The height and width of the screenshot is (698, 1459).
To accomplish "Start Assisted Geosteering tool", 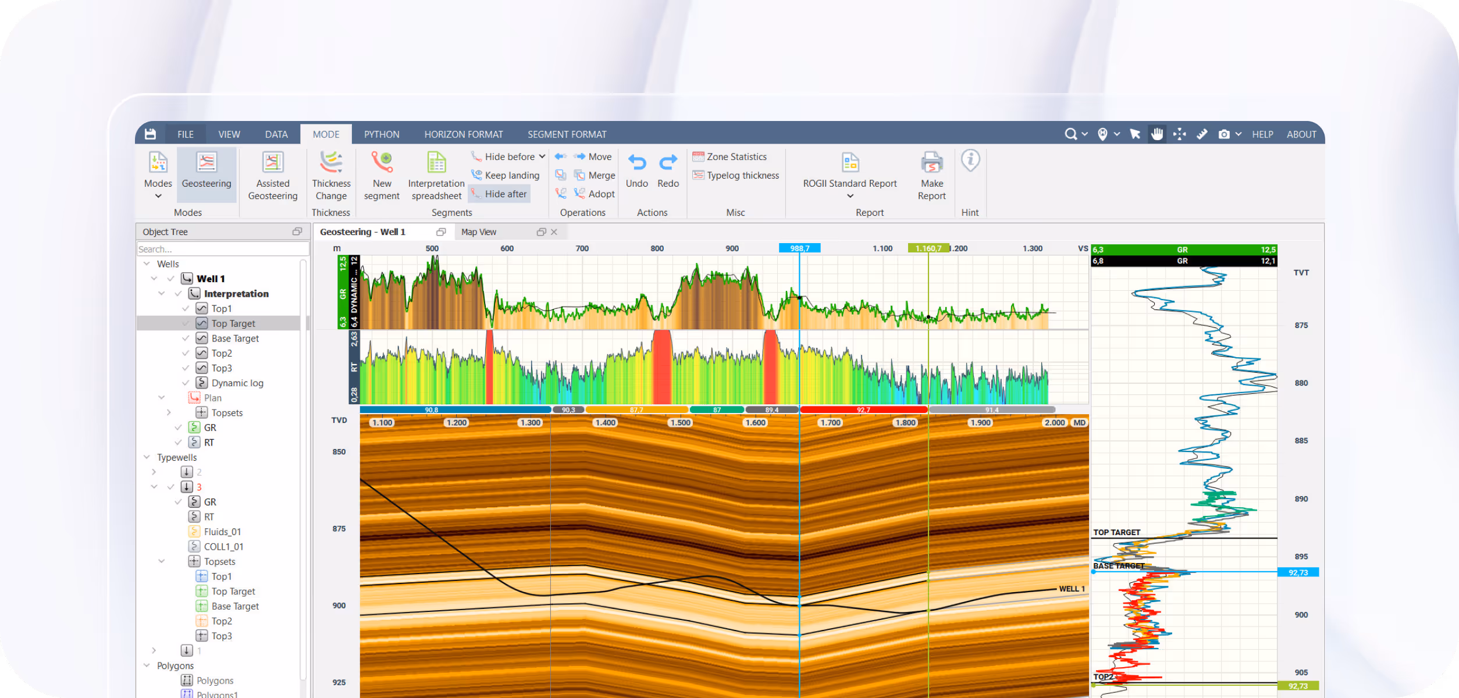I will (273, 162).
